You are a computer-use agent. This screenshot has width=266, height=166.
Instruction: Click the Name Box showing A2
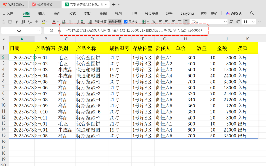tap(19, 31)
